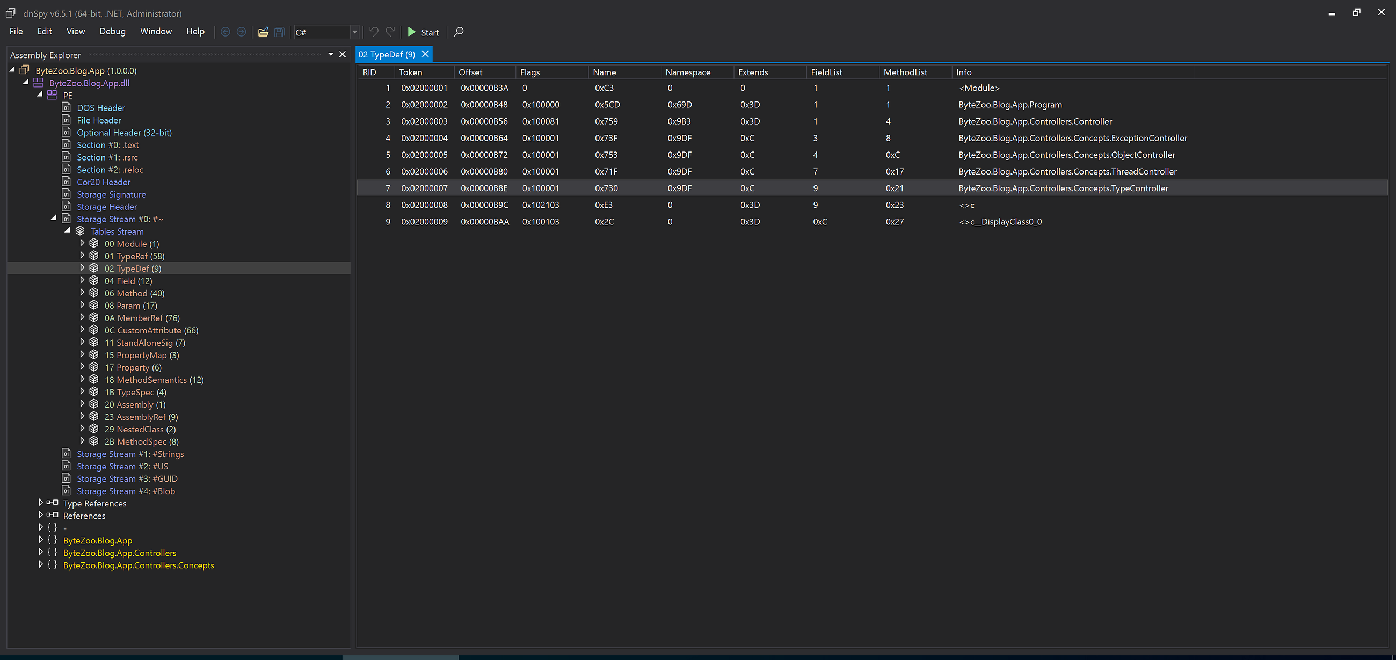1396x660 pixels.
Task: Select ByteZoo.Blog.App.Controllers namespace item
Action: click(x=120, y=553)
